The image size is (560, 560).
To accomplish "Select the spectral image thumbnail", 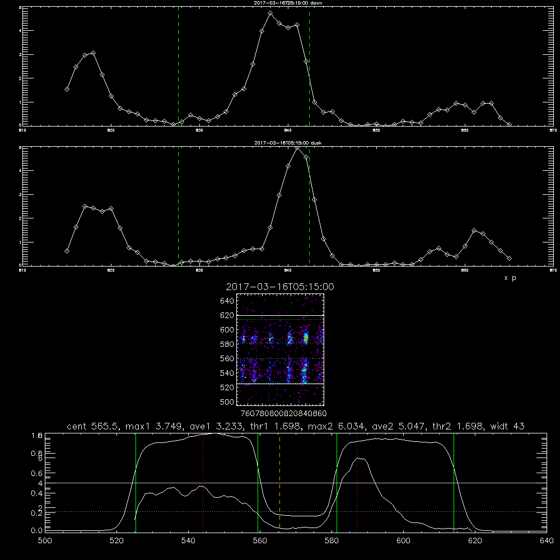I will [x=281, y=349].
